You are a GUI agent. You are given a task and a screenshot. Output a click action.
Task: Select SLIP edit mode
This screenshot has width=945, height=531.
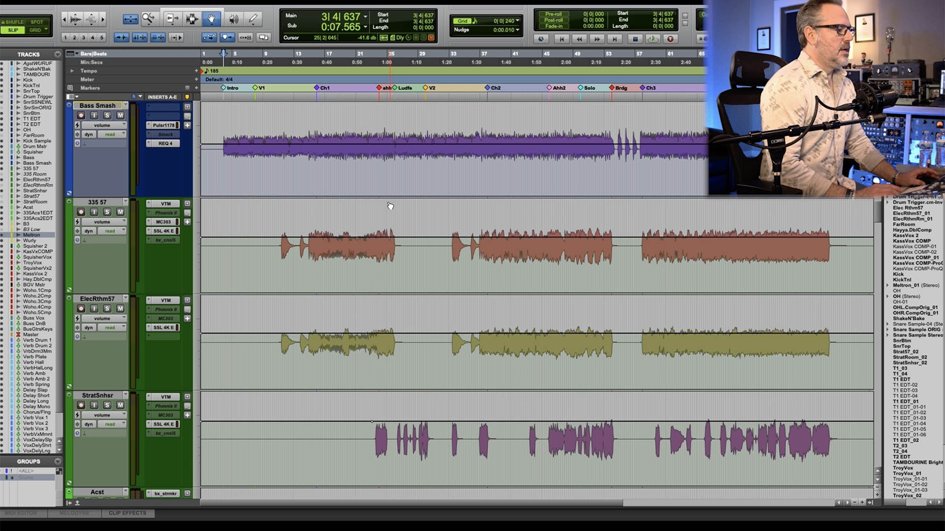(x=13, y=30)
